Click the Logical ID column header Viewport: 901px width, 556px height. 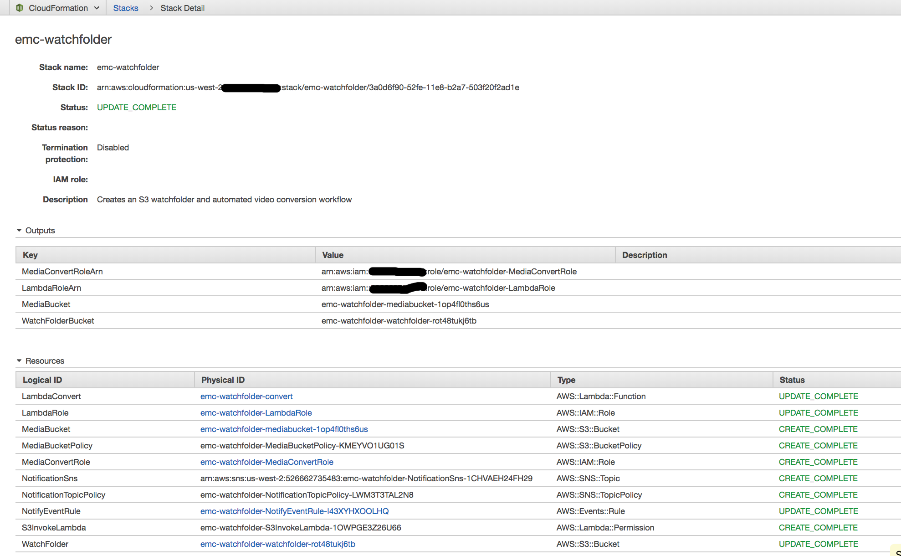[x=105, y=380]
